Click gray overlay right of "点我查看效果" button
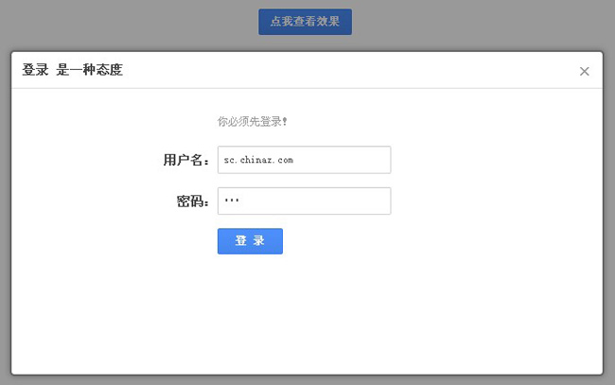 pyautogui.click(x=473, y=22)
